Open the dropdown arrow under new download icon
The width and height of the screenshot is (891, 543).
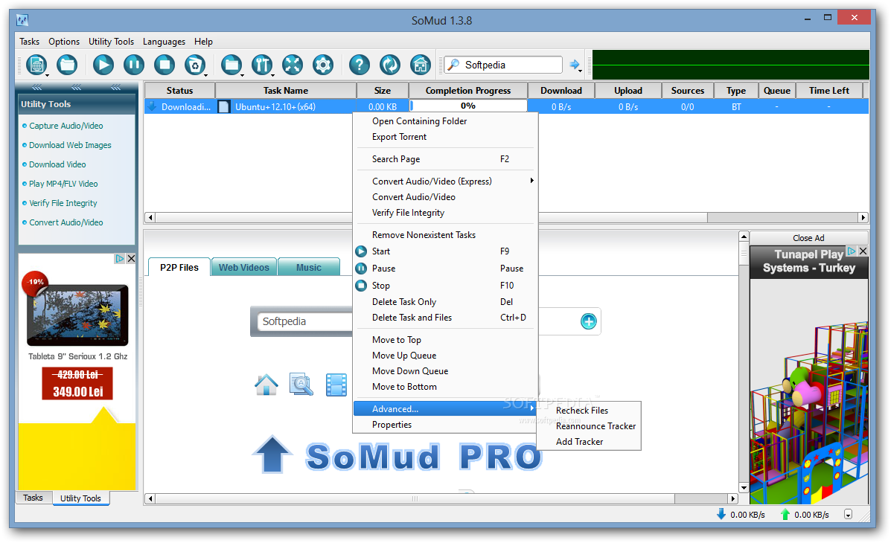coord(47,75)
